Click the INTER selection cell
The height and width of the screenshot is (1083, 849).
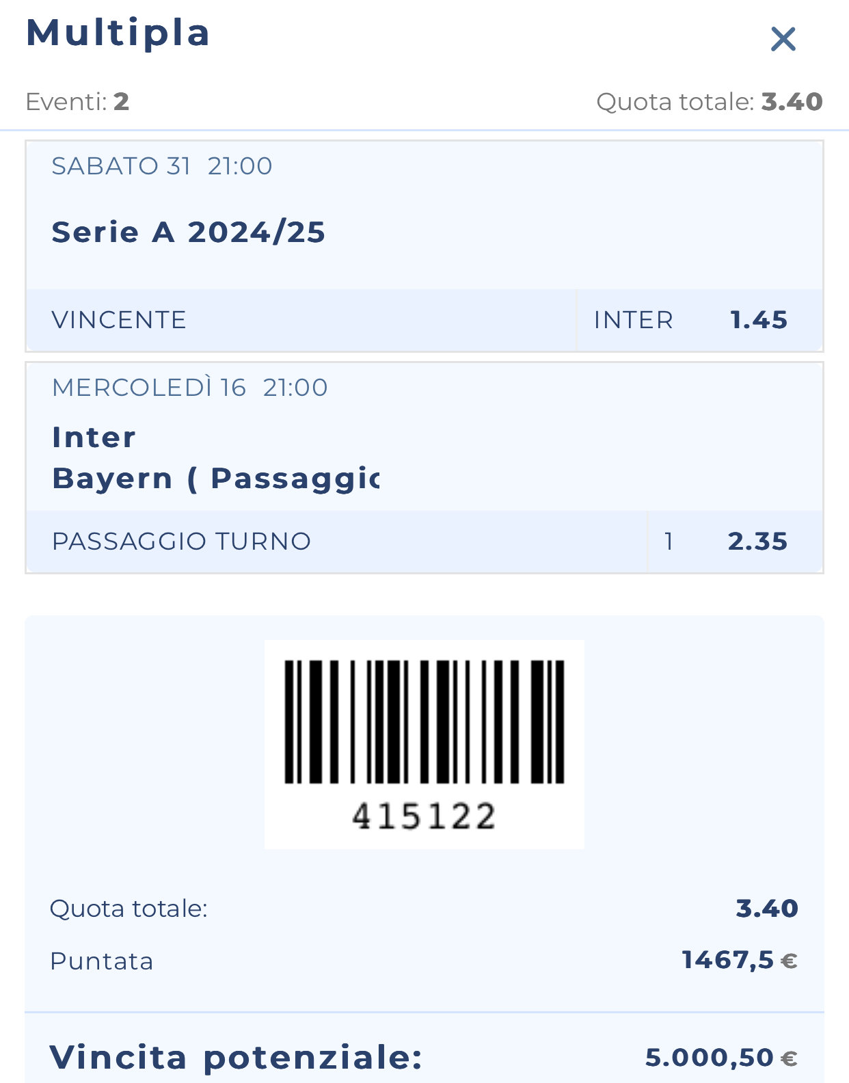click(x=633, y=320)
